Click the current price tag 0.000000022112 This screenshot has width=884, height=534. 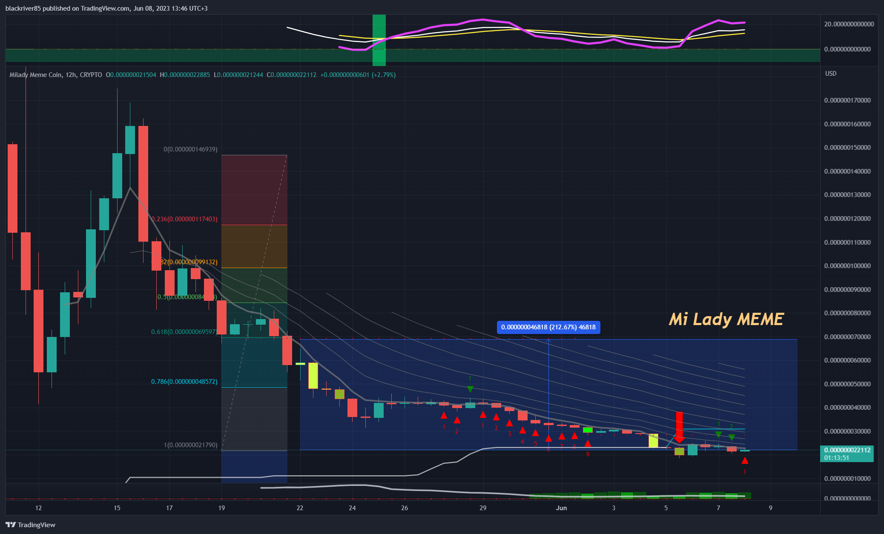tap(847, 450)
